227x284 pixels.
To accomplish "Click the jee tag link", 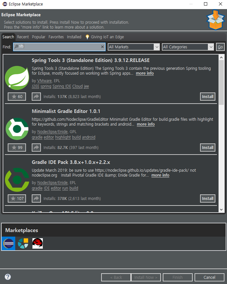I will [86, 86].
